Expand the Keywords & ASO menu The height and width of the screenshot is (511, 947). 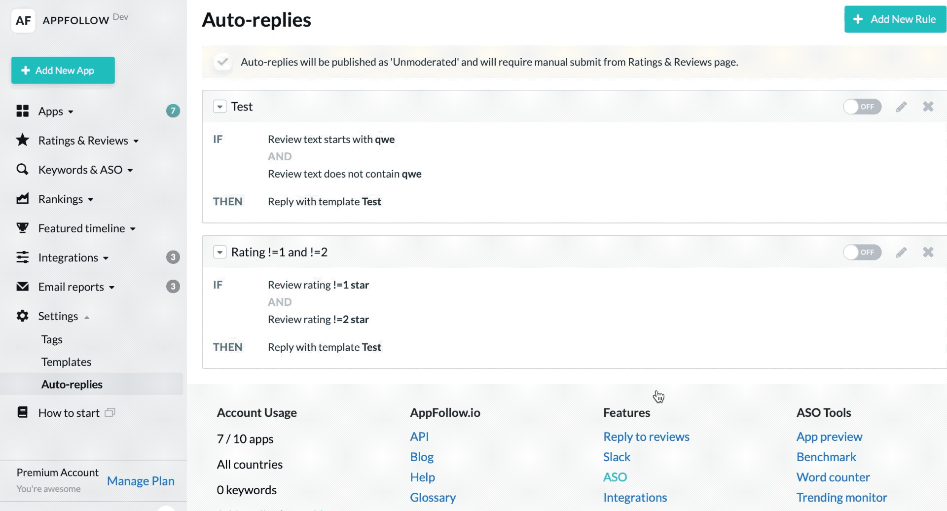click(x=80, y=170)
